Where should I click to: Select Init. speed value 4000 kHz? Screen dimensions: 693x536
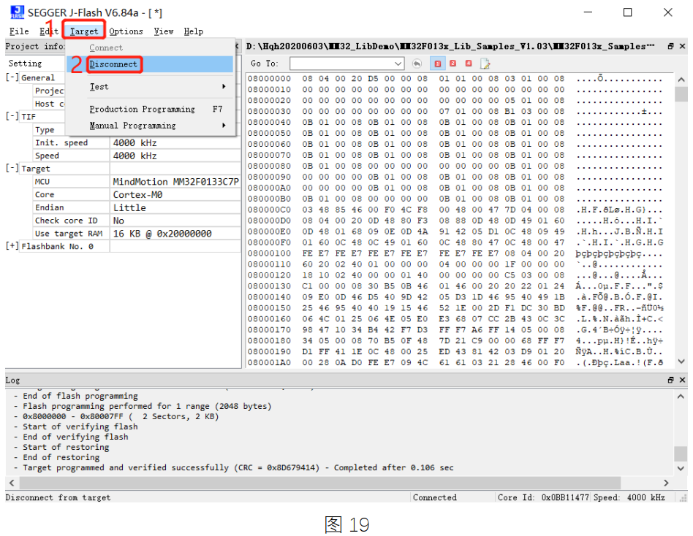(x=175, y=142)
